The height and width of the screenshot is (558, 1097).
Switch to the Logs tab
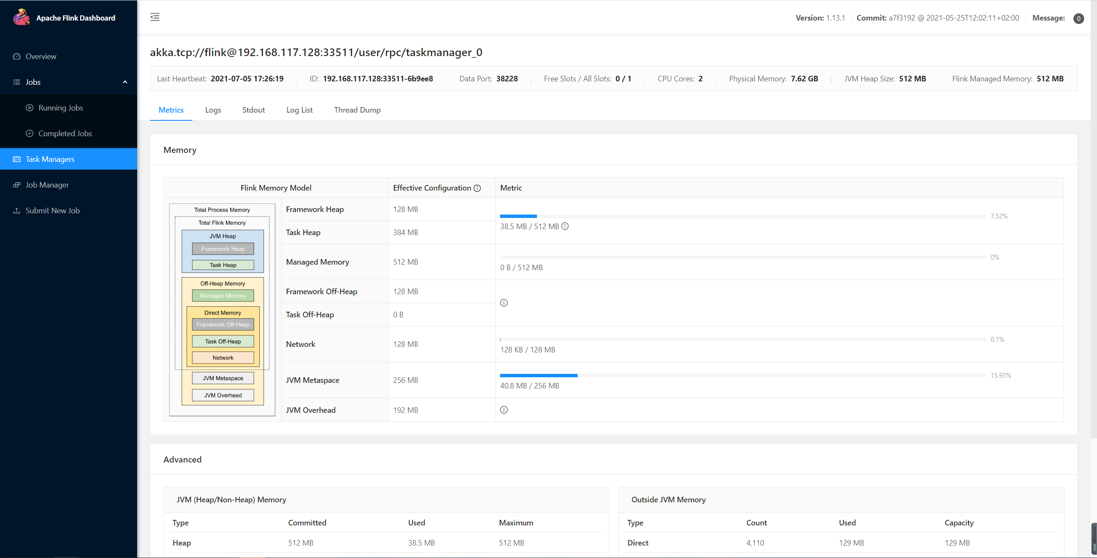point(213,110)
